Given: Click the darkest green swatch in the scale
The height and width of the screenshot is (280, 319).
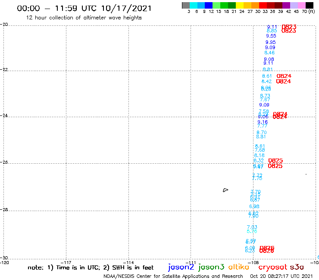Looking at the screenshot, I should [x=232, y=5].
